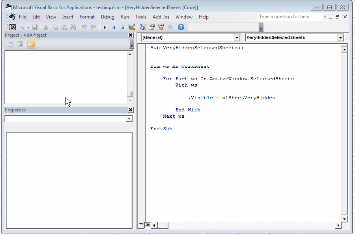
Task: Toggle Folders view in Project pane
Action: point(31,44)
